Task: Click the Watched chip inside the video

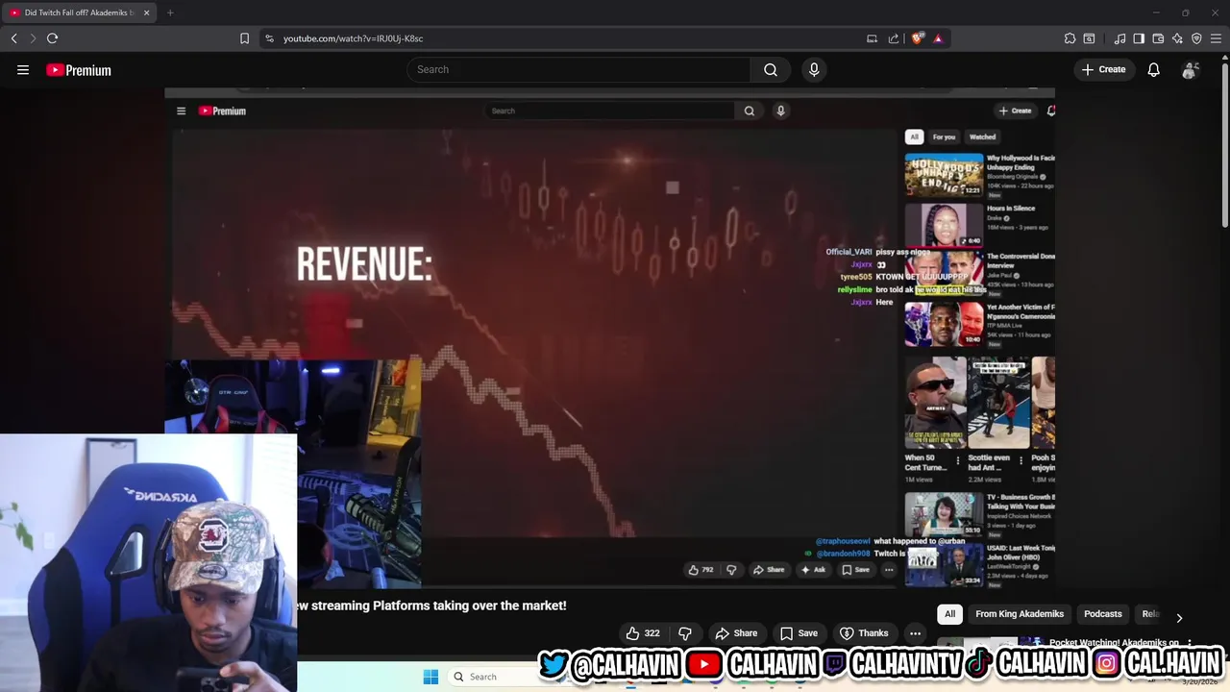Action: (982, 137)
